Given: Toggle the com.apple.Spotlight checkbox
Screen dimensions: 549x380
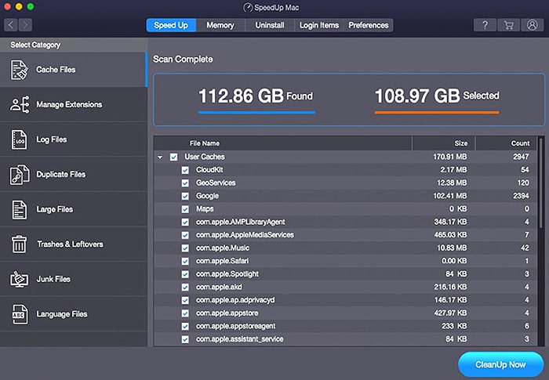Looking at the screenshot, I should [x=185, y=274].
